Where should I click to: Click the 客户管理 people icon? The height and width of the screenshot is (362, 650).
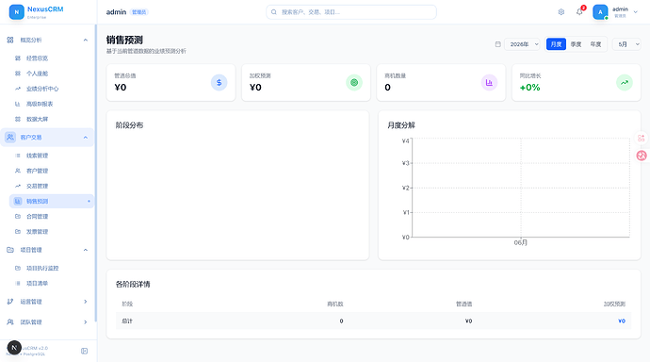pyautogui.click(x=18, y=171)
